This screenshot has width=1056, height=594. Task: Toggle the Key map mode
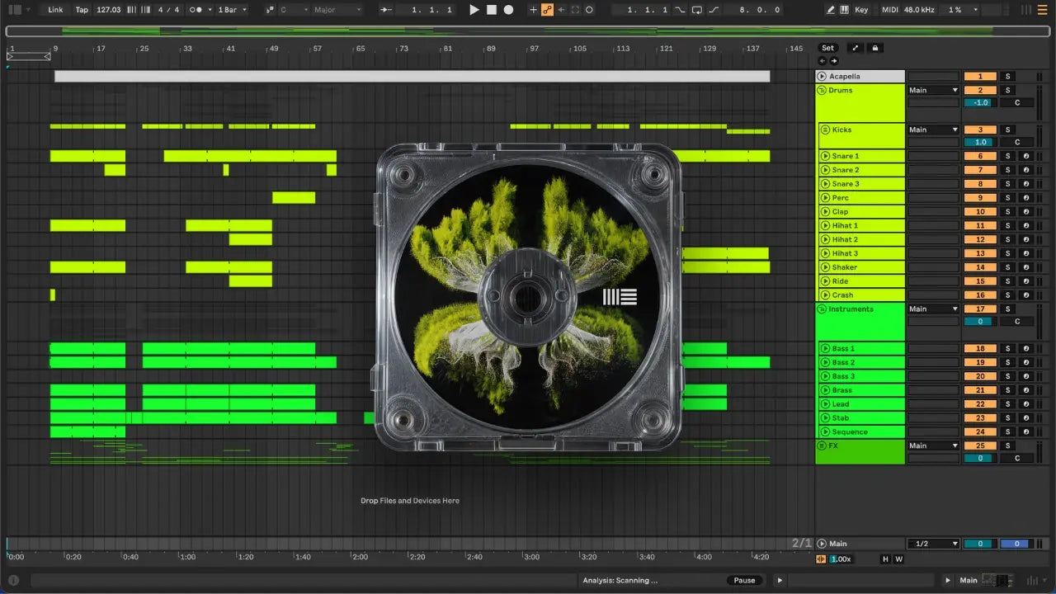tap(861, 10)
